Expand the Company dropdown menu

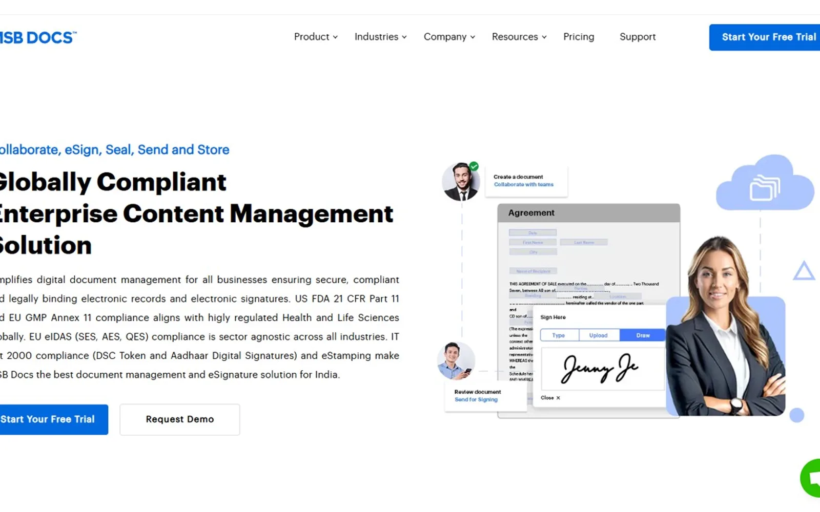(x=449, y=37)
